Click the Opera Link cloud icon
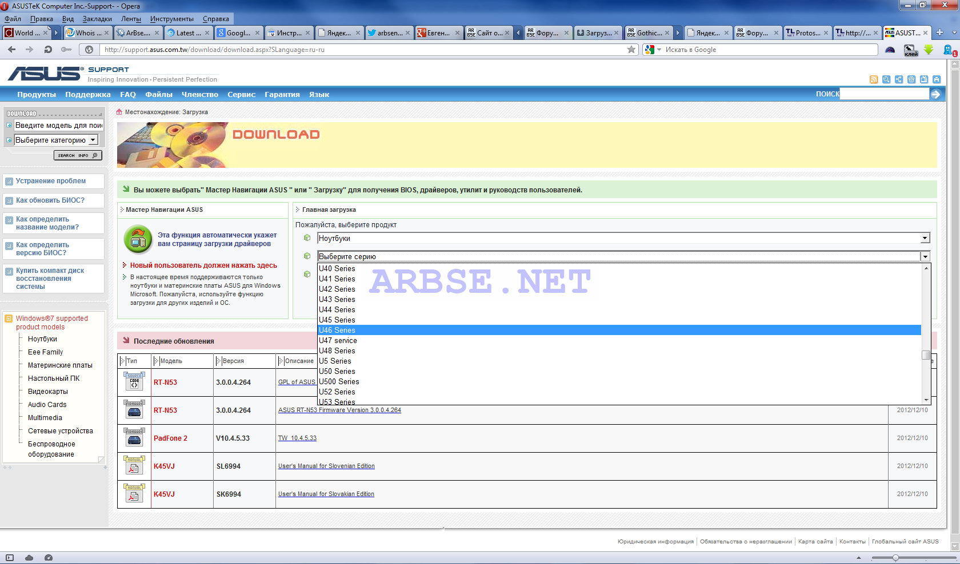Viewport: 960px width, 564px height. point(29,558)
